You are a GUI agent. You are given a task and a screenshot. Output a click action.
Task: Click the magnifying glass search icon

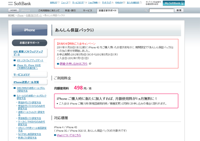coord(146,10)
